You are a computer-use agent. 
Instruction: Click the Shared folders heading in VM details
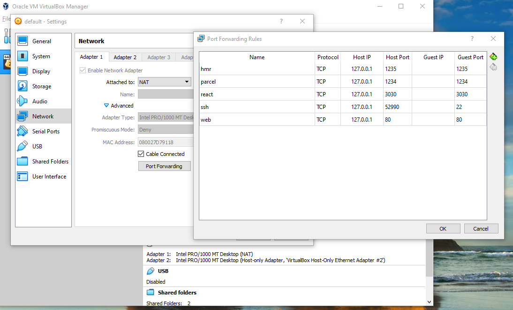click(177, 292)
